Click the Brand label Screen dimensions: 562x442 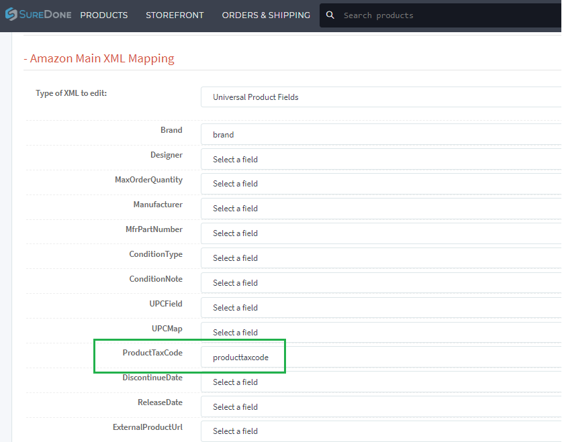[x=171, y=130]
